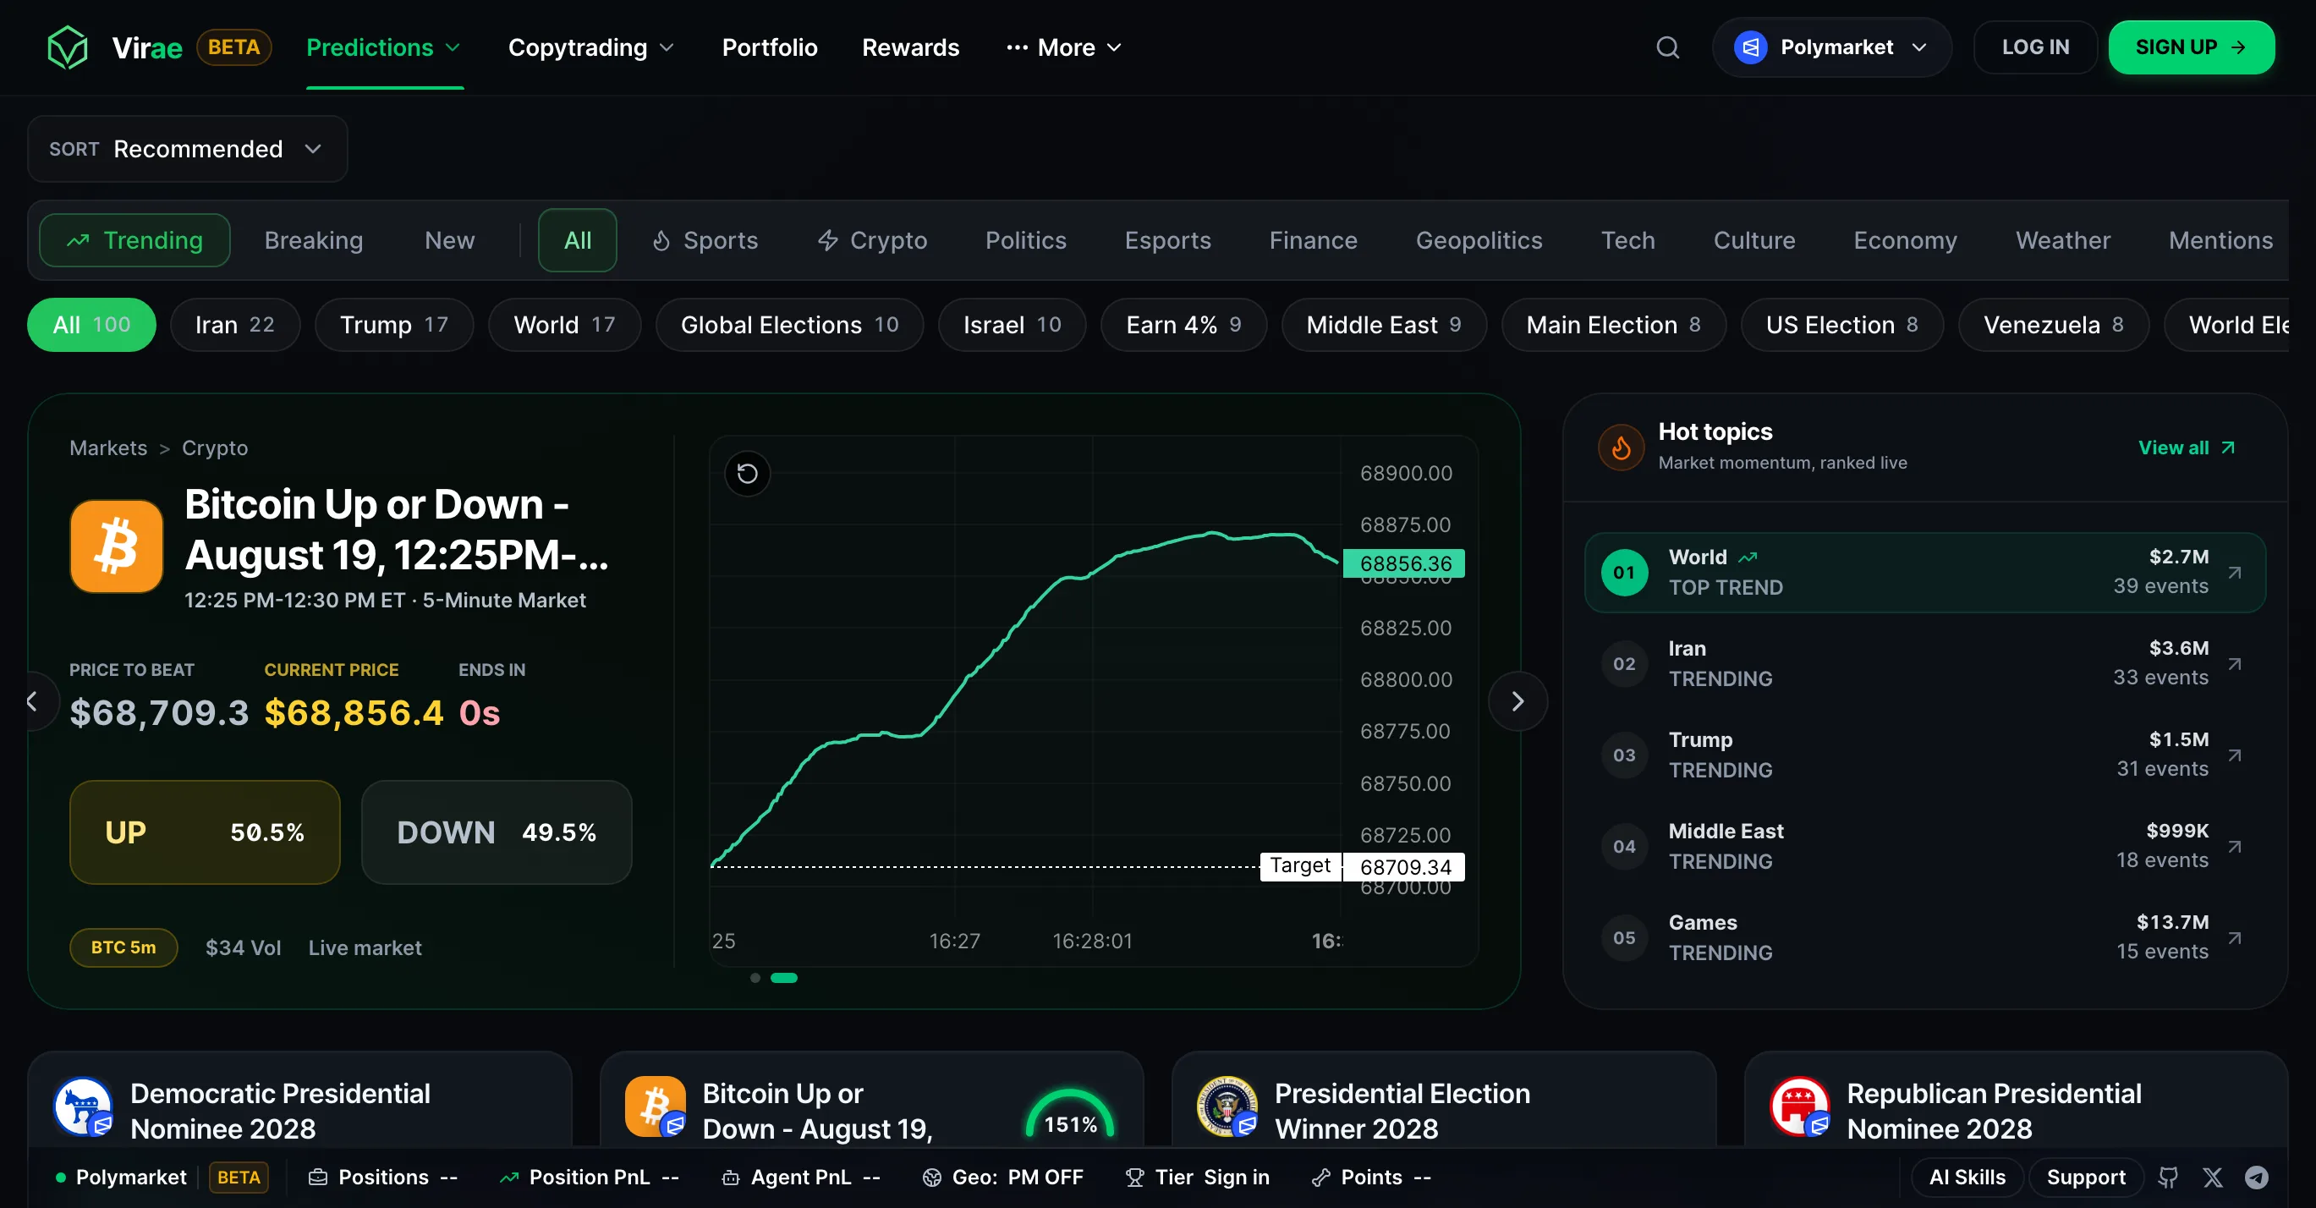
Task: Click the Hot topics flame icon
Action: [1621, 447]
